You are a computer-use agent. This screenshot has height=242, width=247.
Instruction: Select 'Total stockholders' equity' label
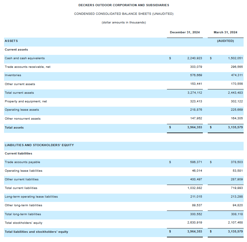[x=23, y=223]
